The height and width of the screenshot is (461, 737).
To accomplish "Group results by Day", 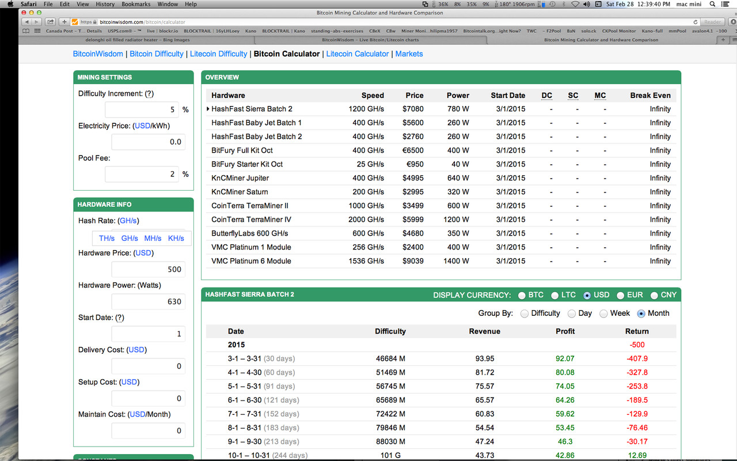I will 572,314.
